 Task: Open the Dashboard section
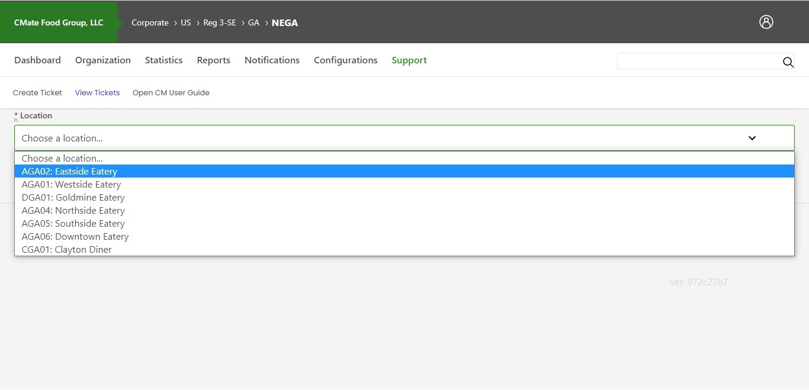[x=37, y=60]
